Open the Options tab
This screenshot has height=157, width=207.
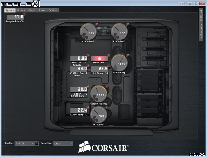[53, 10]
